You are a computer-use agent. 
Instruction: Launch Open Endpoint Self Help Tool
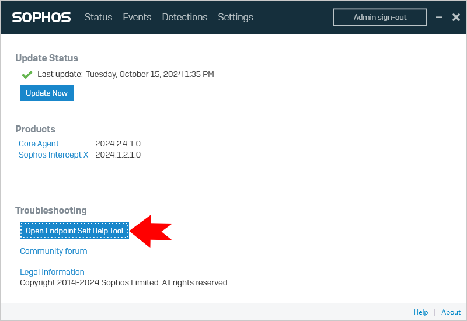coord(74,231)
